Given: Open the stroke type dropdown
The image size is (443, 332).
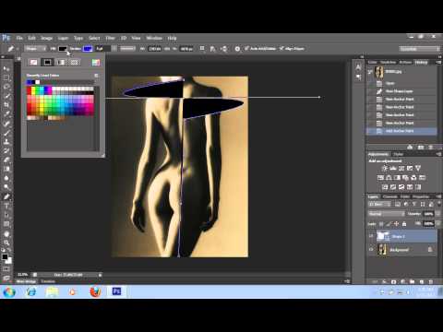Looking at the screenshot, I should click(x=127, y=49).
